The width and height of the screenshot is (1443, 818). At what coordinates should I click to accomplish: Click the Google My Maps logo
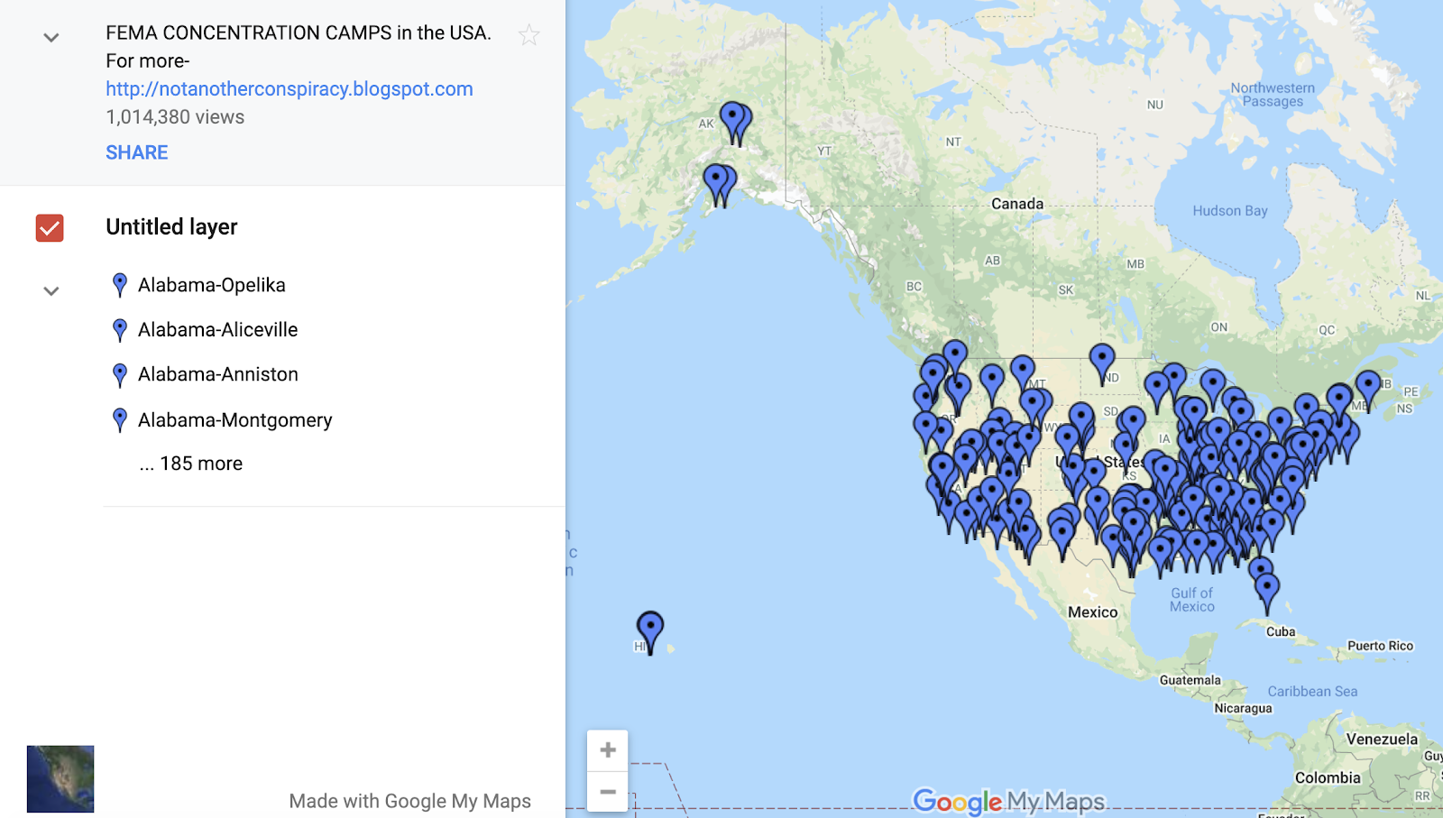pos(1008,801)
